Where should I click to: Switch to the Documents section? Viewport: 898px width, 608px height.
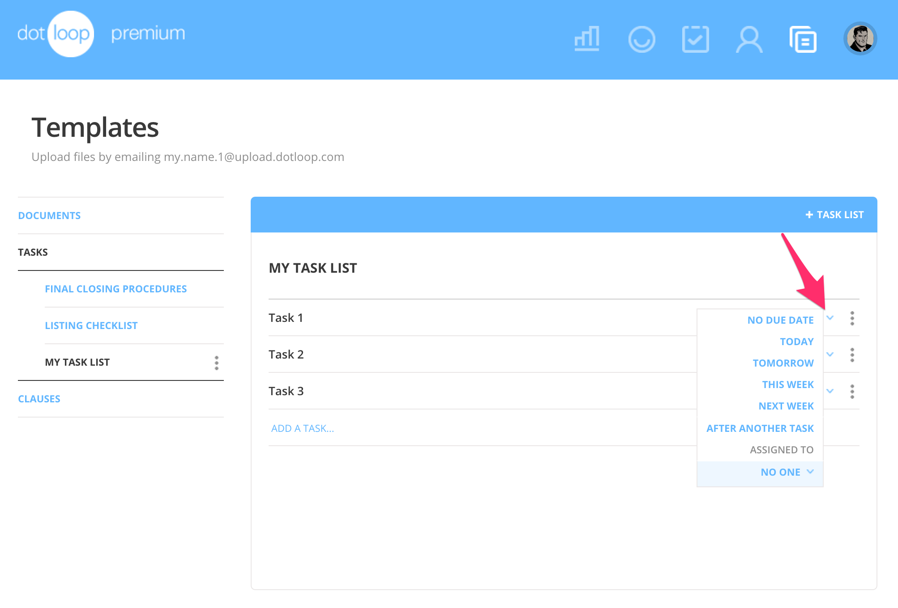click(49, 215)
